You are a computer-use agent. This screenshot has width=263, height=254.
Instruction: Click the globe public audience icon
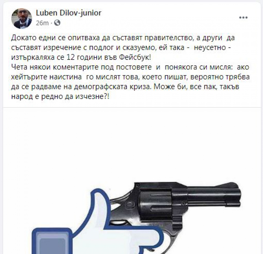[x=57, y=22]
